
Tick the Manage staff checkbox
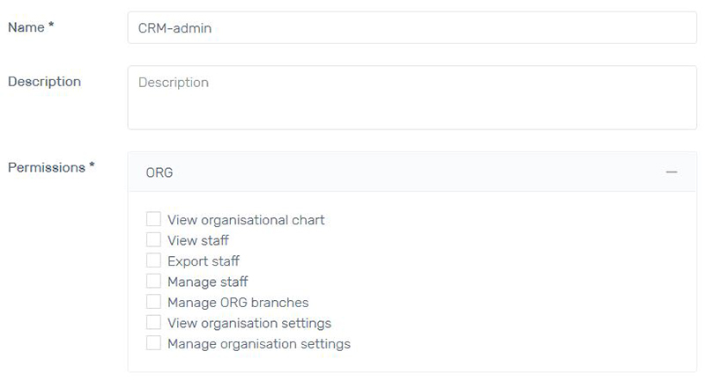coord(153,281)
